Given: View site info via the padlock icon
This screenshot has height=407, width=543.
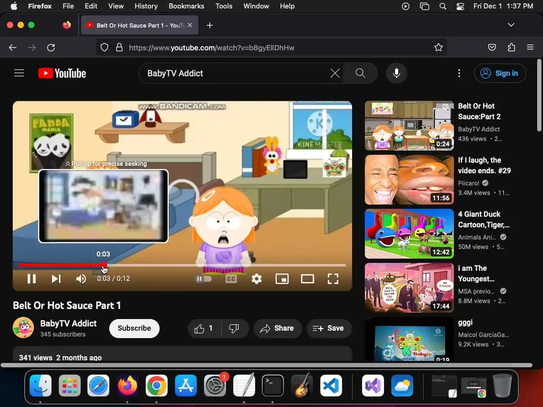Looking at the screenshot, I should (119, 47).
